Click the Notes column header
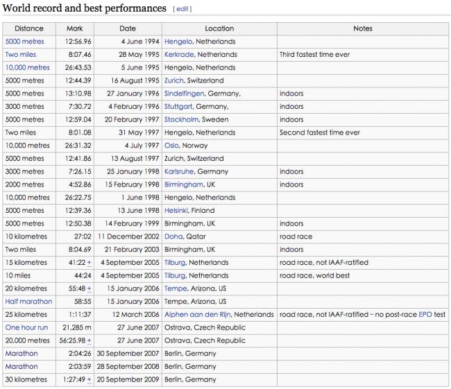Image resolution: width=451 pixels, height=389 pixels. point(363,28)
